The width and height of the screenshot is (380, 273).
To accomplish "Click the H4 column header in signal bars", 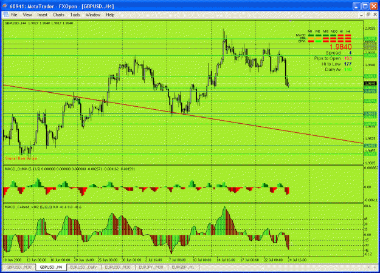I will [348, 32].
